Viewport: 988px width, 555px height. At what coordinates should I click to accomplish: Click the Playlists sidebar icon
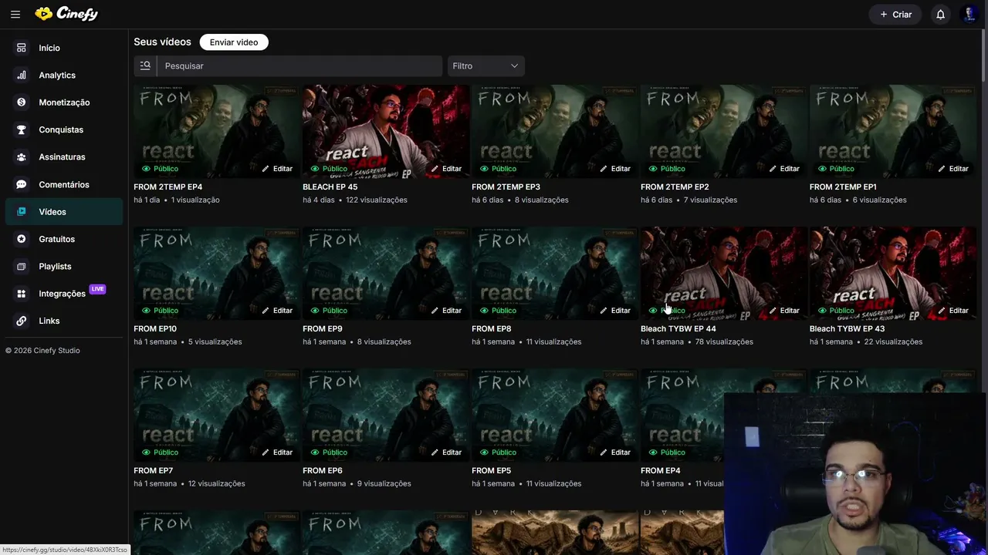22,266
